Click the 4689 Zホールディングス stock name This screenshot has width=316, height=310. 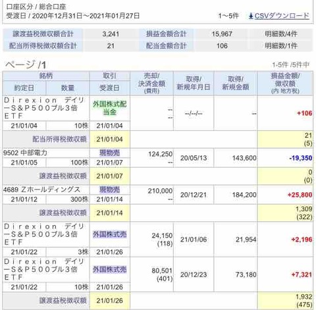(x=41, y=190)
